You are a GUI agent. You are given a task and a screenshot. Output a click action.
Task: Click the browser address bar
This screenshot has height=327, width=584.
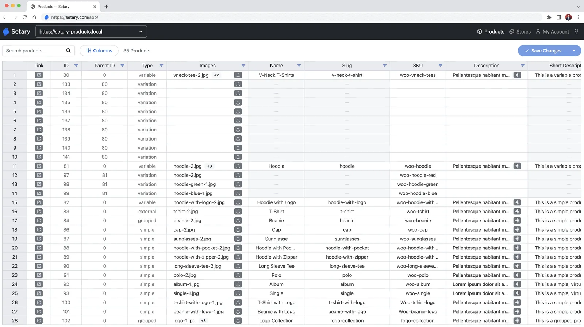292,17
